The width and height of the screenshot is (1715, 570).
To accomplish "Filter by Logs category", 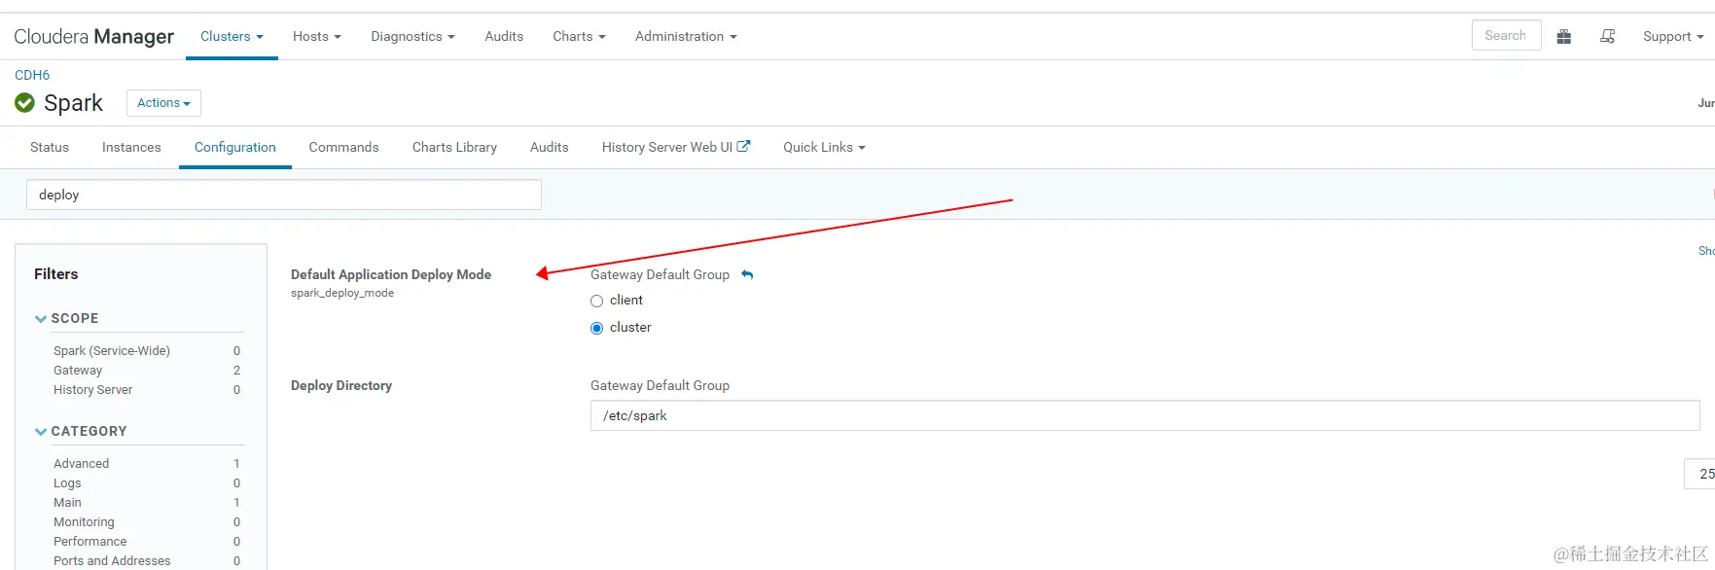I will point(67,483).
